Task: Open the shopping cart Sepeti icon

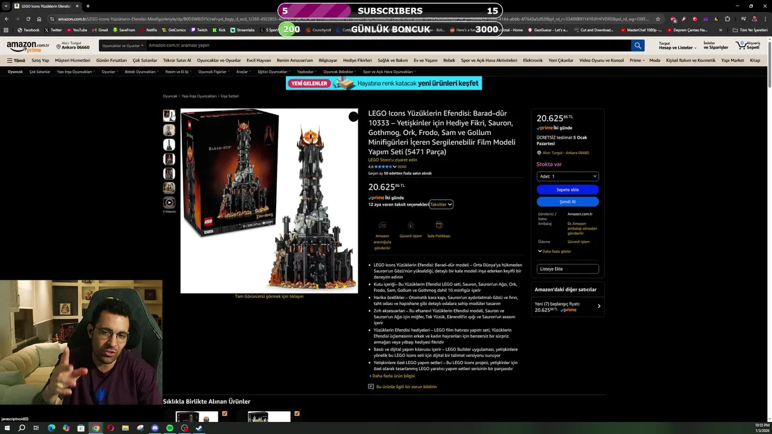Action: 748,46
